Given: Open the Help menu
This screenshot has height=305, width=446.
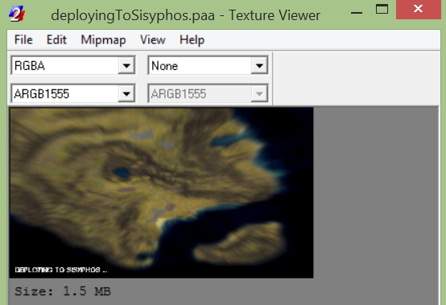Looking at the screenshot, I should tap(192, 39).
